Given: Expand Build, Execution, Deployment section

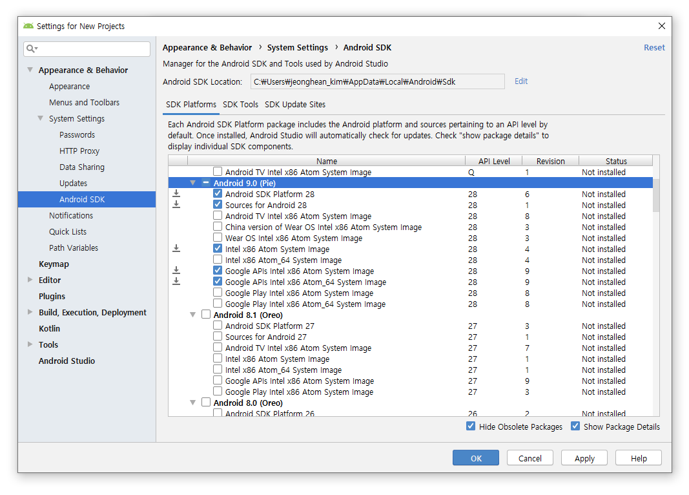Looking at the screenshot, I should (30, 312).
